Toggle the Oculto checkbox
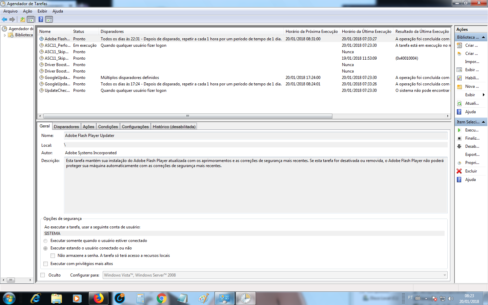The width and height of the screenshot is (488, 305). 43,275
